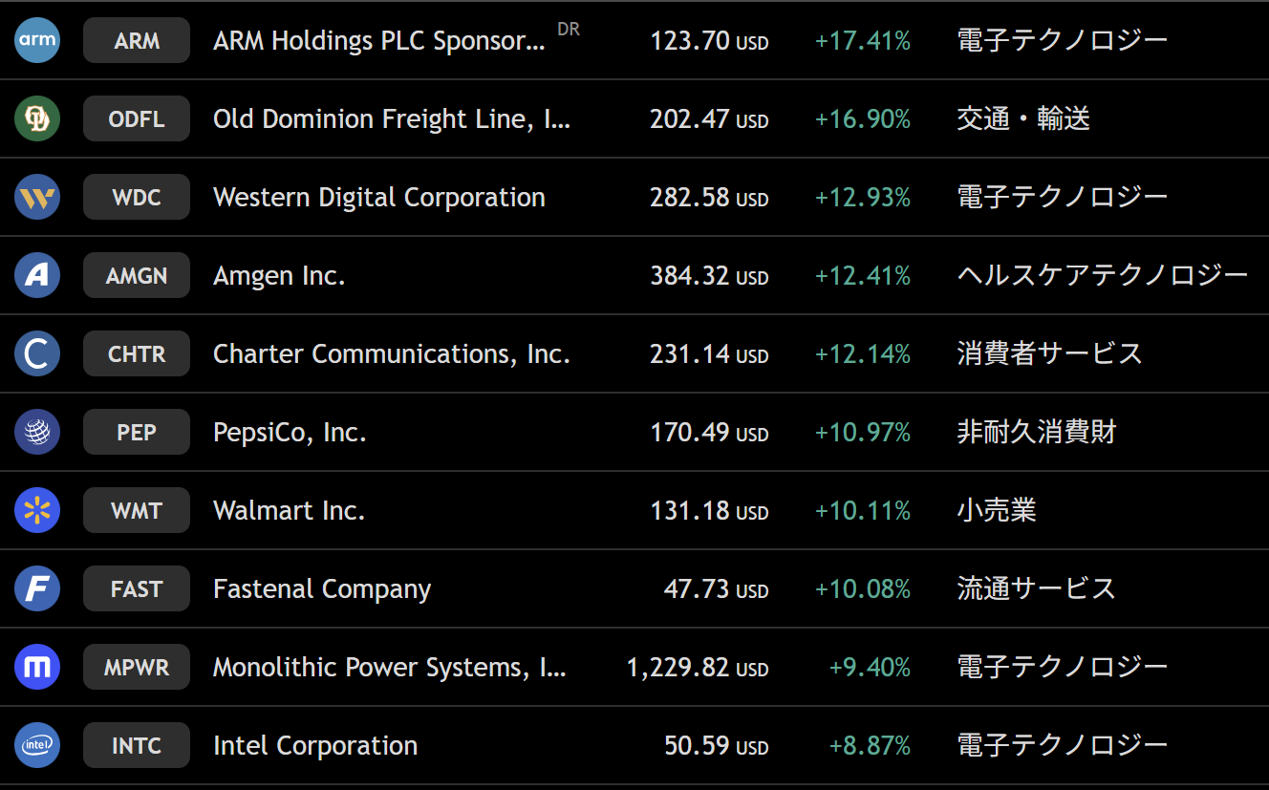Open Fastenal Company name link
This screenshot has width=1269, height=790.
point(321,588)
